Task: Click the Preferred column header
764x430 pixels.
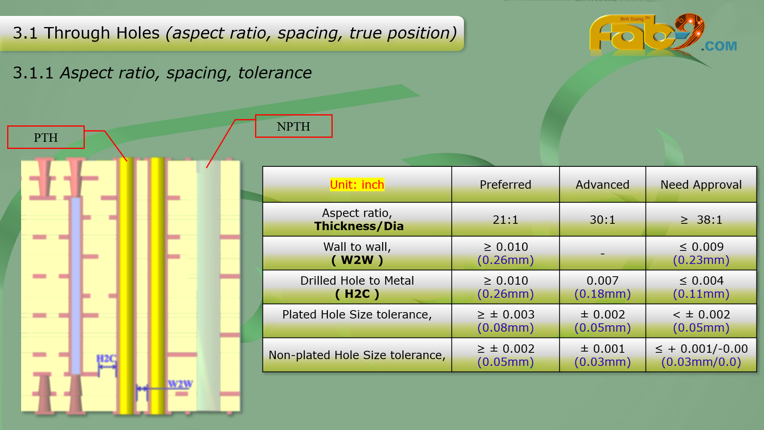Action: click(x=505, y=185)
